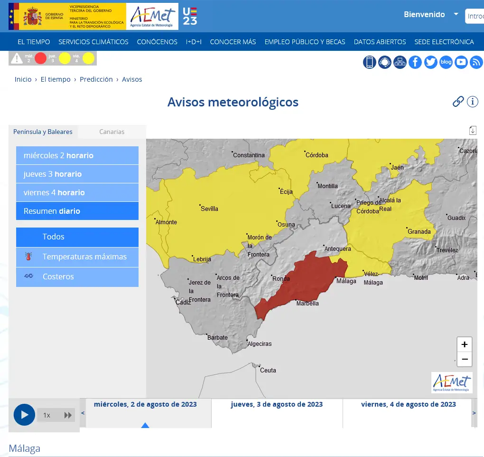This screenshot has height=457, width=484.
Task: Copy page link via chain icon
Action: pos(458,102)
